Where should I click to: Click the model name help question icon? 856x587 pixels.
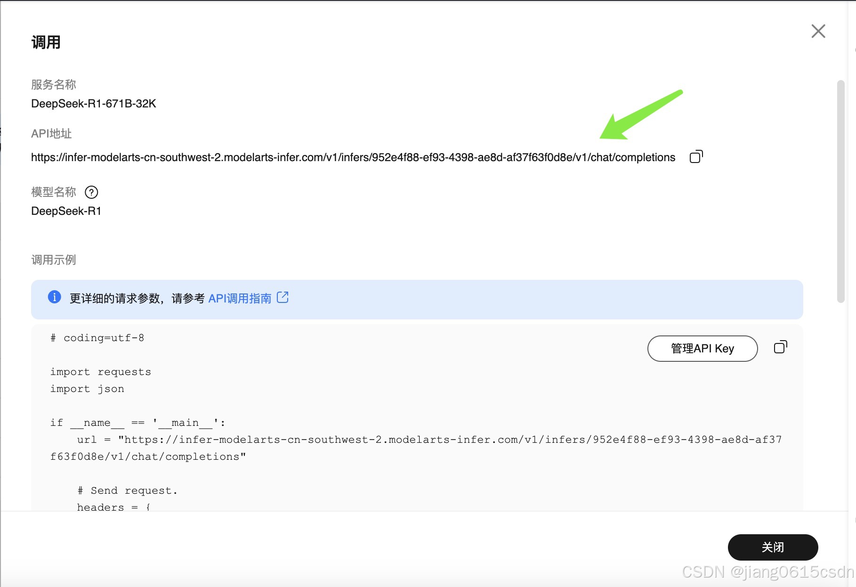(x=91, y=192)
